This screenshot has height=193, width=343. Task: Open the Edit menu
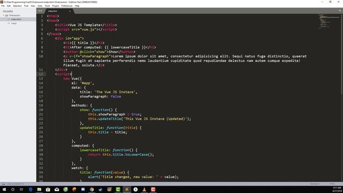point(9,6)
